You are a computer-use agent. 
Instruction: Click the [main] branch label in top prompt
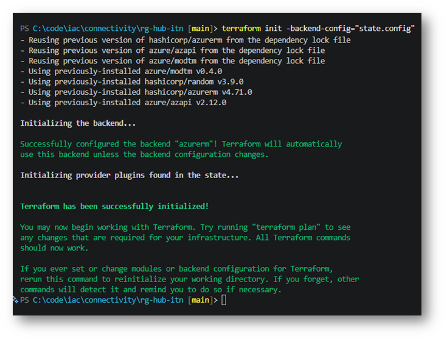tap(201, 29)
